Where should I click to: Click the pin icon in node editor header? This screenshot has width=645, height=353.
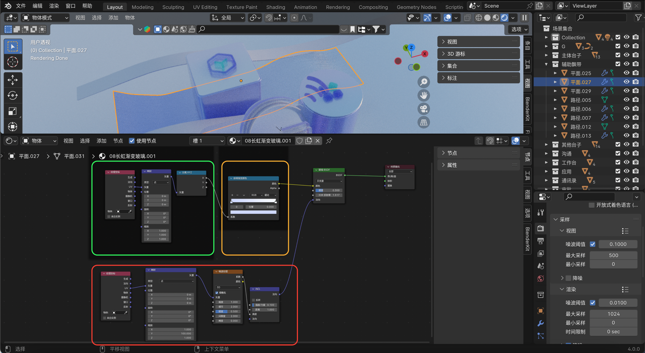click(329, 141)
